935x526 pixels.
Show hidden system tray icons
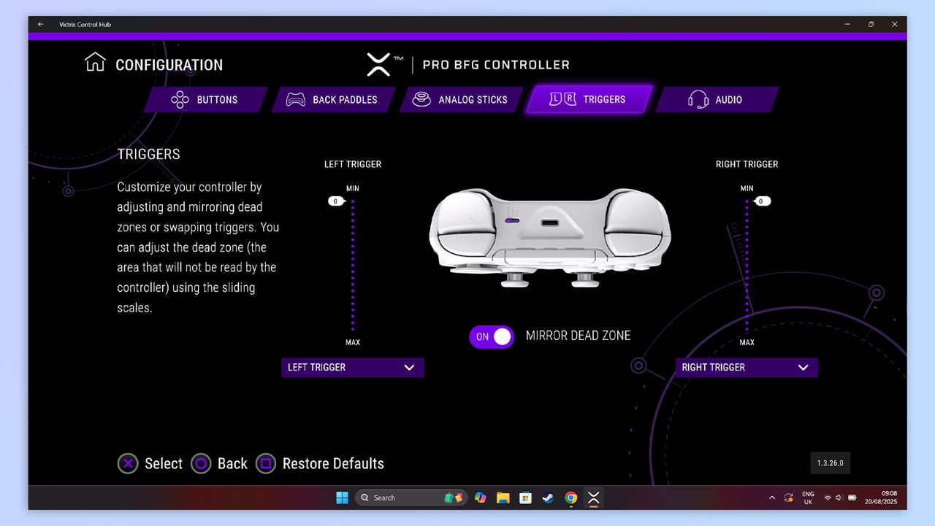[x=772, y=498]
